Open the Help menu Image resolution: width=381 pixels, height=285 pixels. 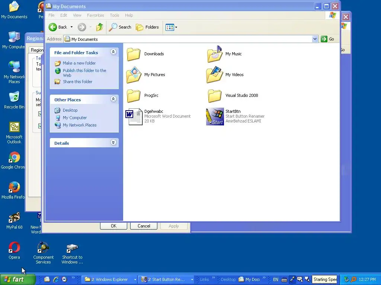point(129,15)
